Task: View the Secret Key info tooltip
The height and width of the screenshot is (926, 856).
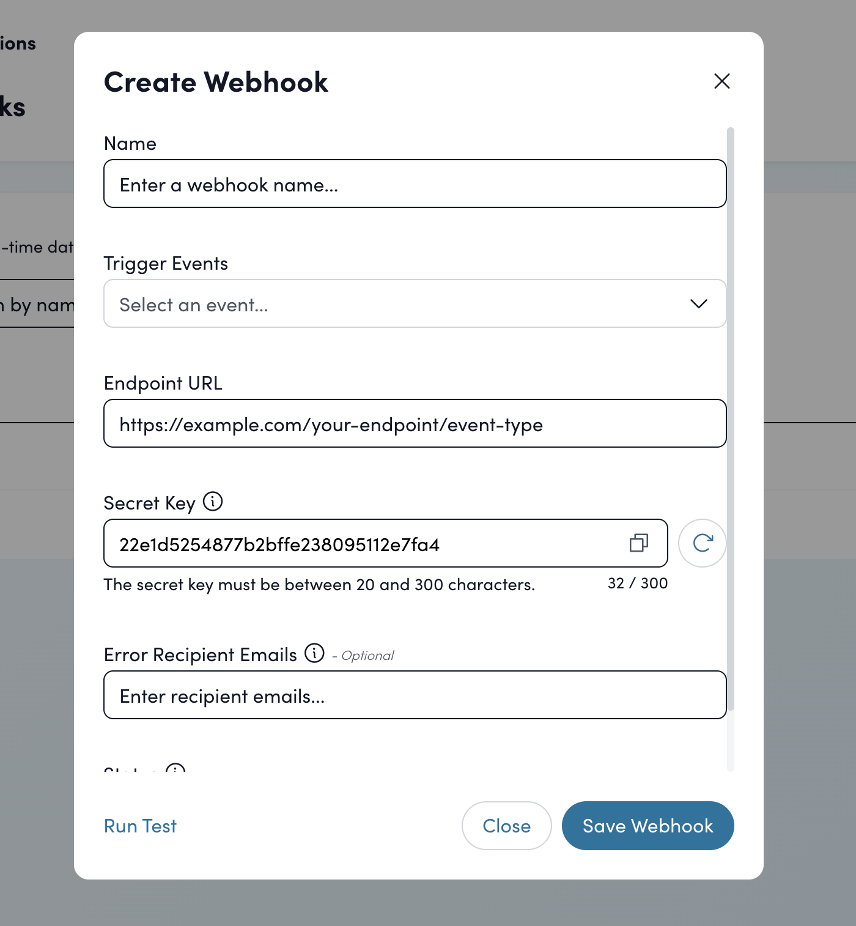Action: pyautogui.click(x=212, y=502)
